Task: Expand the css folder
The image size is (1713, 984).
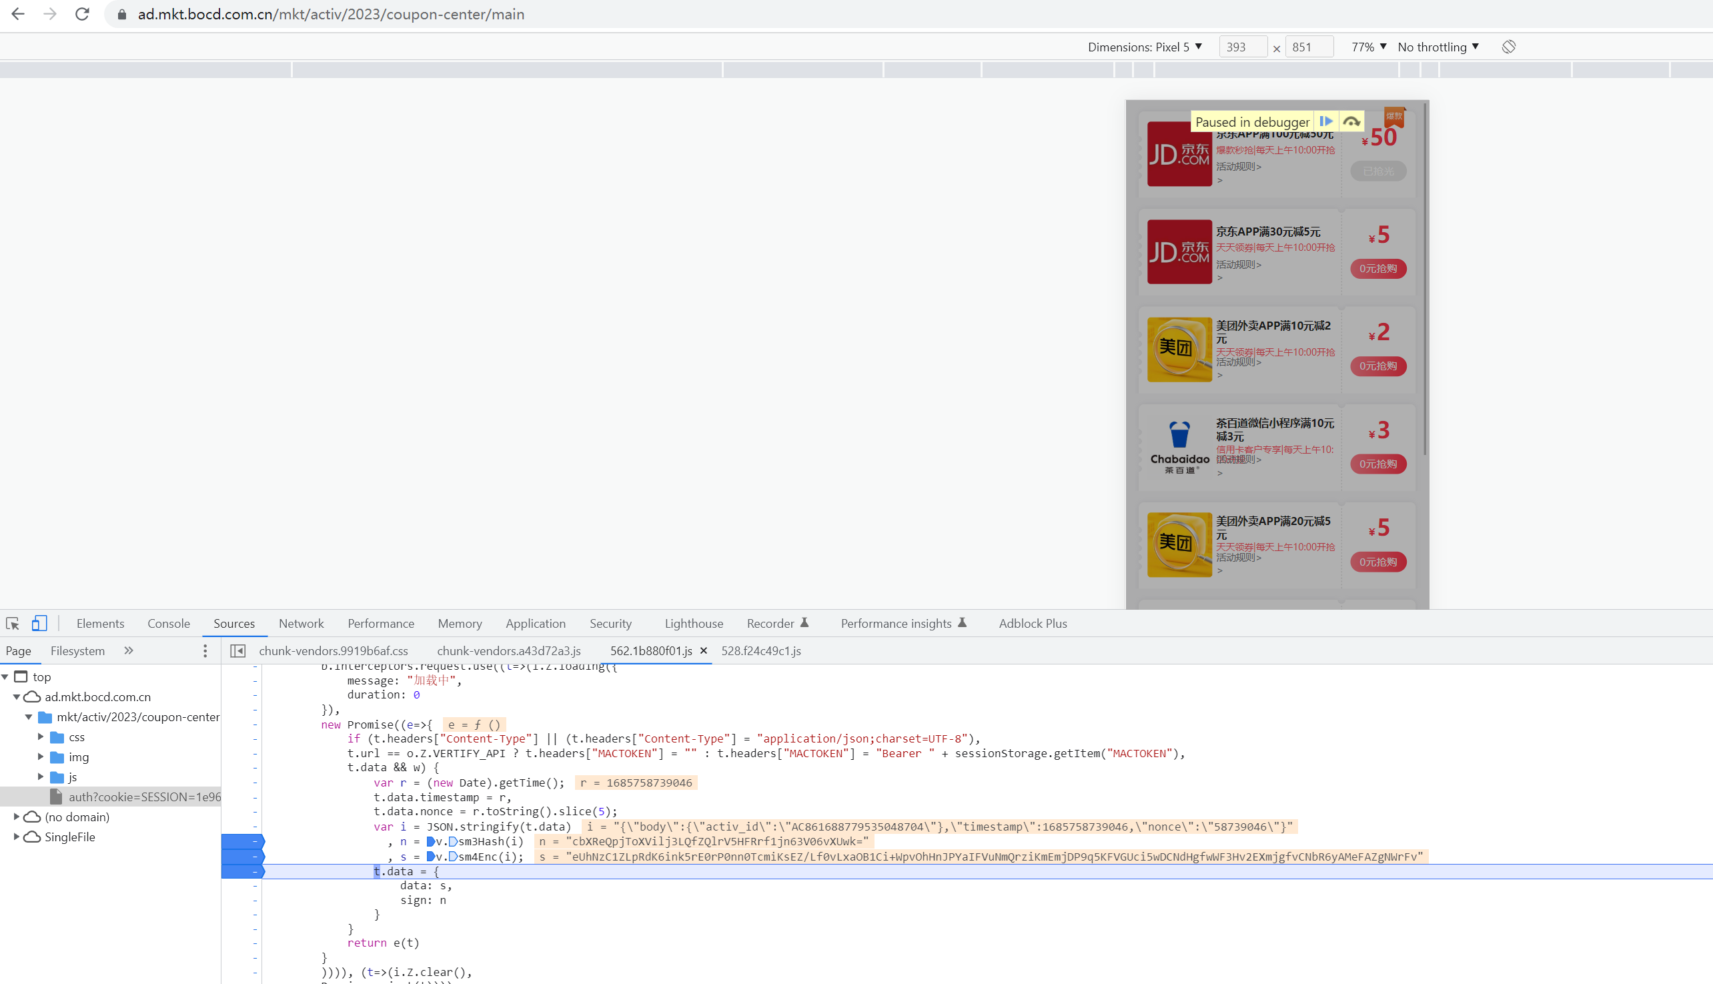Action: click(x=41, y=736)
